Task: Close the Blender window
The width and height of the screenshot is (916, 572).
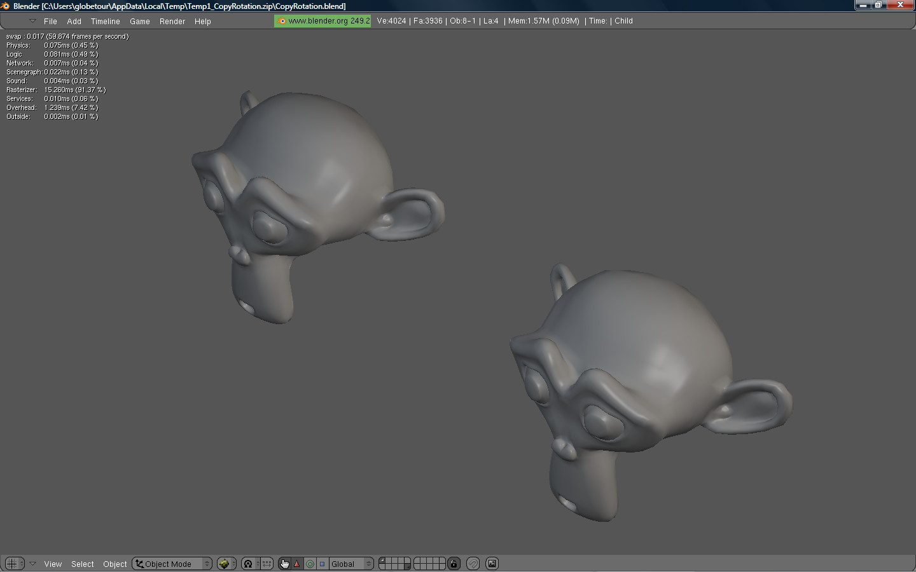Action: 901,4
